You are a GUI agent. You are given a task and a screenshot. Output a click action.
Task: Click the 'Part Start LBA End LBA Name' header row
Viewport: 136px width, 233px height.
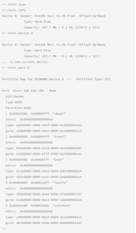coord(29,91)
